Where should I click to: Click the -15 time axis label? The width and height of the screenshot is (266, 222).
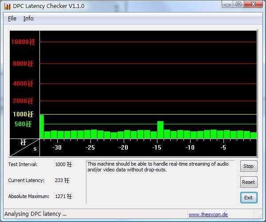point(157,147)
